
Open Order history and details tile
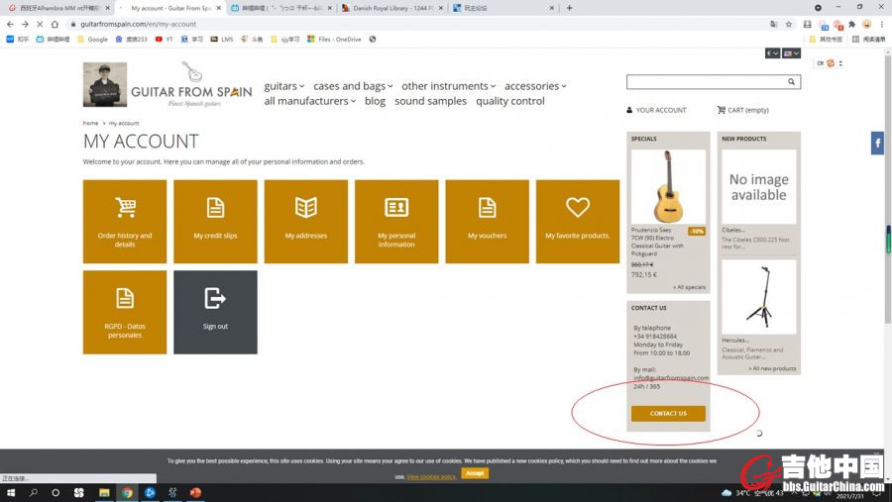(125, 221)
